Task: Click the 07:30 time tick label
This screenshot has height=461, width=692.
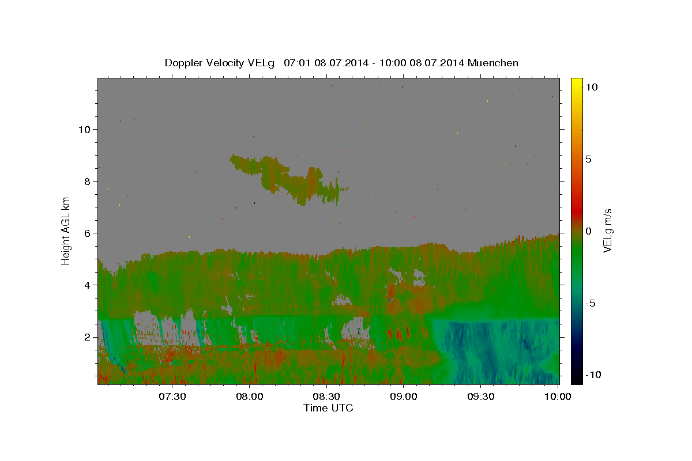Action: [x=172, y=396]
